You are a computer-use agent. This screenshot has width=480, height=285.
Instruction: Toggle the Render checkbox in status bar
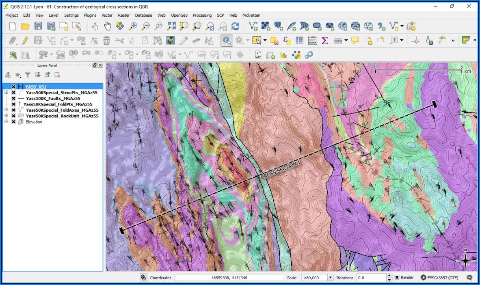coord(397,278)
